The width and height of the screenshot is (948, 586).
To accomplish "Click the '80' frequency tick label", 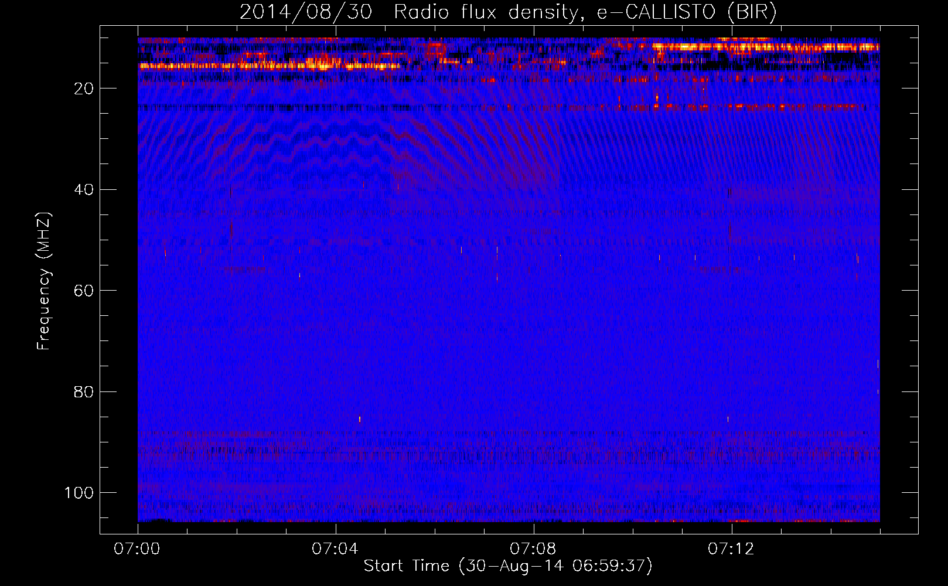I will 84,392.
